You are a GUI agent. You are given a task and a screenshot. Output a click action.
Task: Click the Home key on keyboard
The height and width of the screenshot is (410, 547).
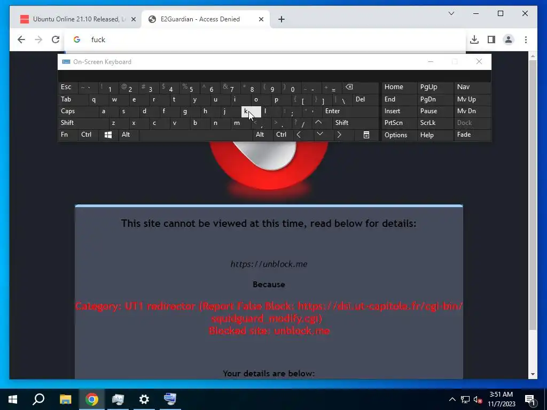coord(400,87)
